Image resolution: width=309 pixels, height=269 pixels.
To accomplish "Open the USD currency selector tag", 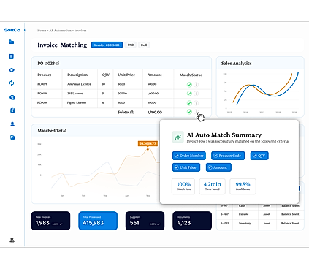I will coord(131,45).
